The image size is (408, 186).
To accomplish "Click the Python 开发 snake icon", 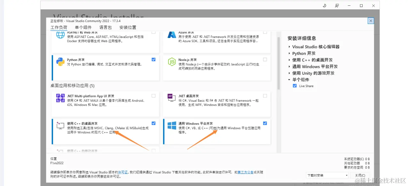I will click(x=60, y=62).
